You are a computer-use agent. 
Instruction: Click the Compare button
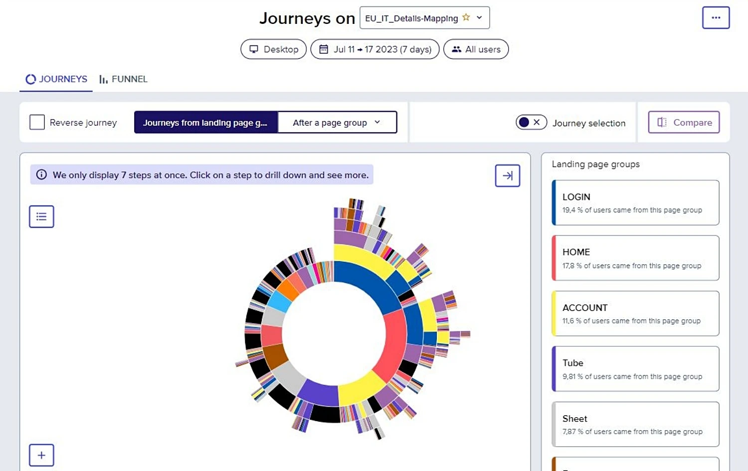tap(684, 122)
